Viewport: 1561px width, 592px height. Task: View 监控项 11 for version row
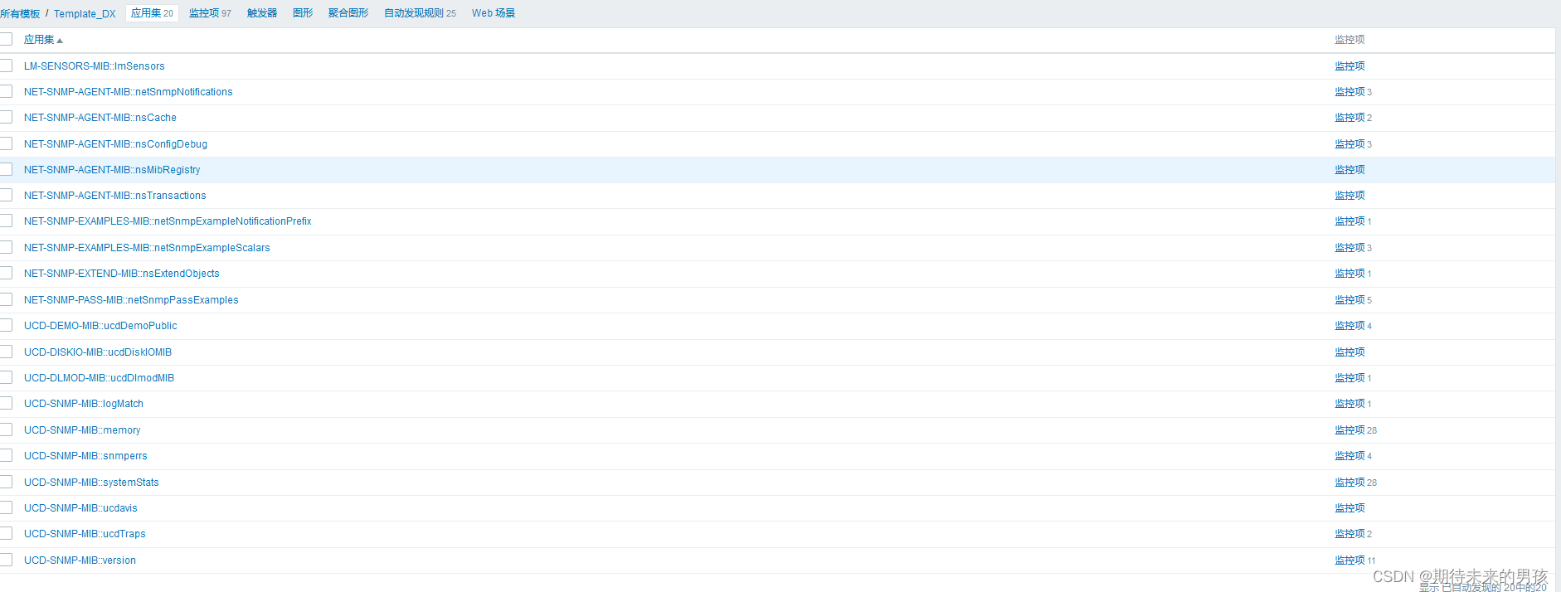1354,560
